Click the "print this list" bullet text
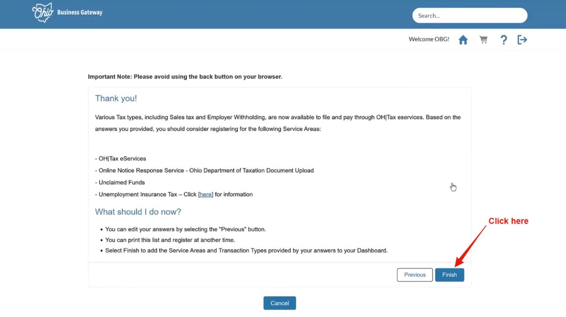 coord(170,240)
